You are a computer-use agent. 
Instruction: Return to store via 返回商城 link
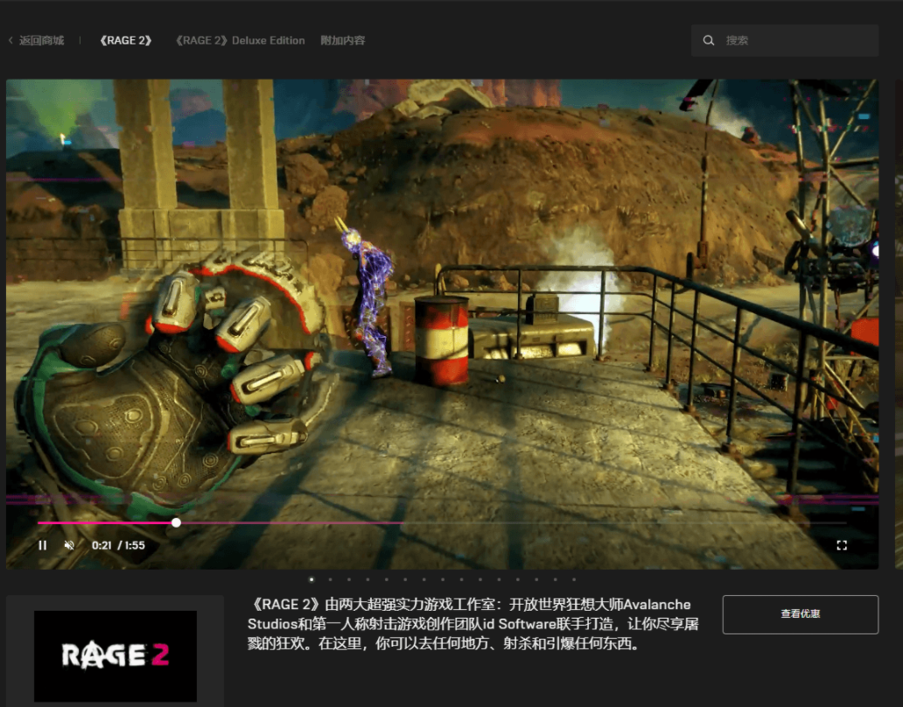click(x=41, y=40)
